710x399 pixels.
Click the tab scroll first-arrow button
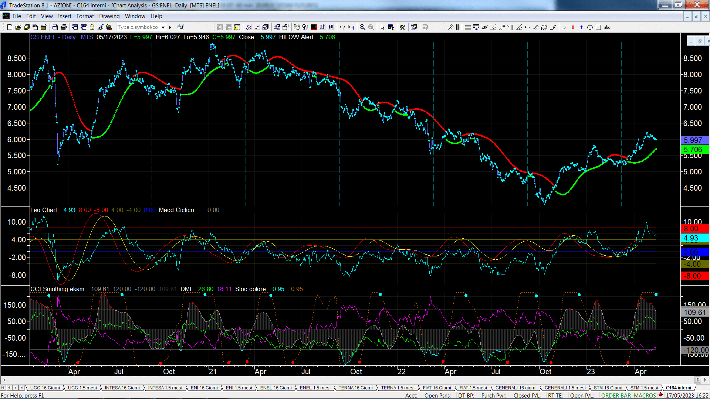3,388
